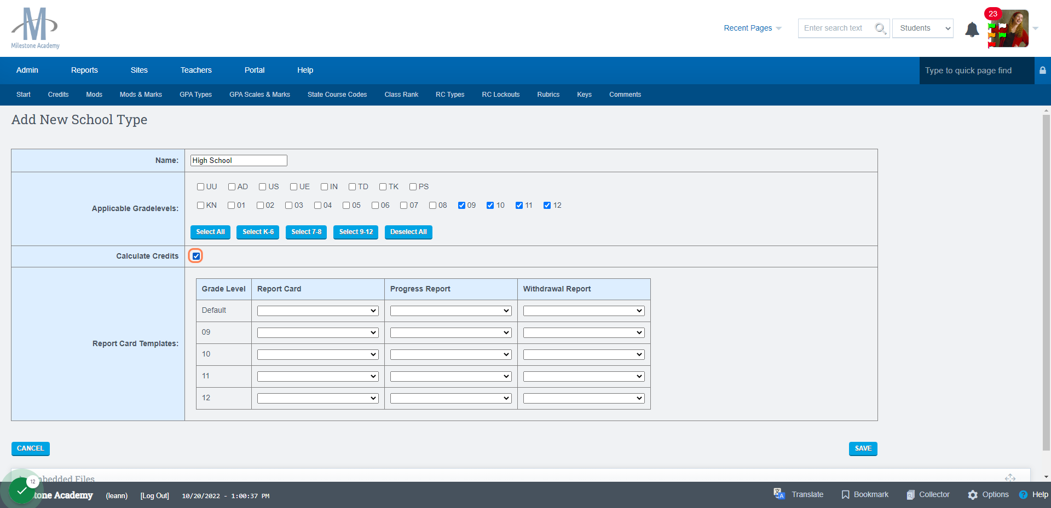1051x508 pixels.
Task: Open the Teachers menu
Action: 196,70
